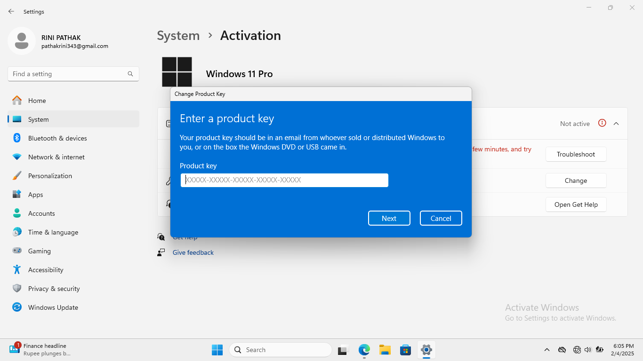Collapse the Not active activation state section
643x361 pixels.
616,124
